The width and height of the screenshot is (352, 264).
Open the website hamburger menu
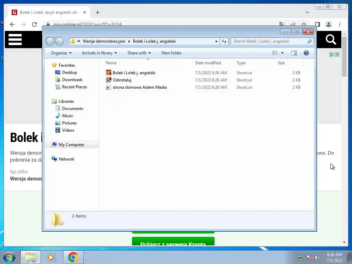click(15, 40)
